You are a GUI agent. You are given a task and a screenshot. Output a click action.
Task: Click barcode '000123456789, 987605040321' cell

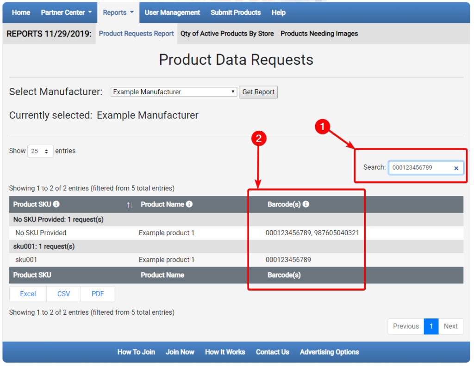click(x=312, y=233)
